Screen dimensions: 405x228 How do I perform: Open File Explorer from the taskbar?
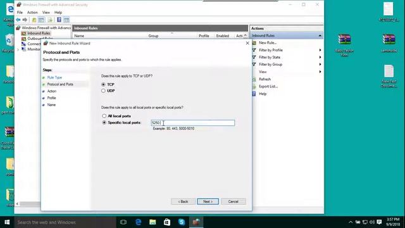click(153, 222)
